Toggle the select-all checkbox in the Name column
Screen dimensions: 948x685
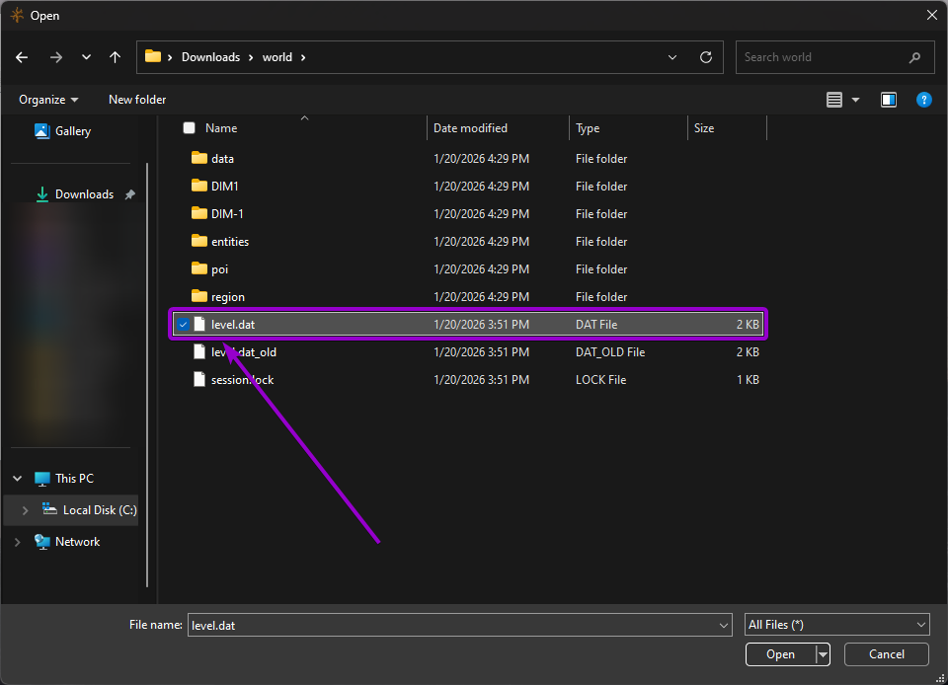(x=188, y=127)
